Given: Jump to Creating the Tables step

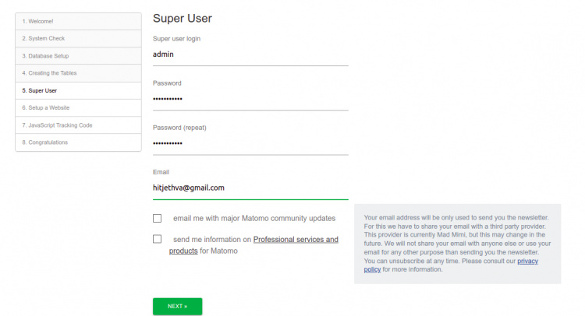Looking at the screenshot, I should (x=78, y=73).
